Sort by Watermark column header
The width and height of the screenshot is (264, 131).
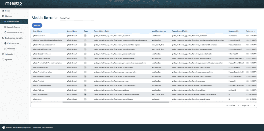click(250, 31)
